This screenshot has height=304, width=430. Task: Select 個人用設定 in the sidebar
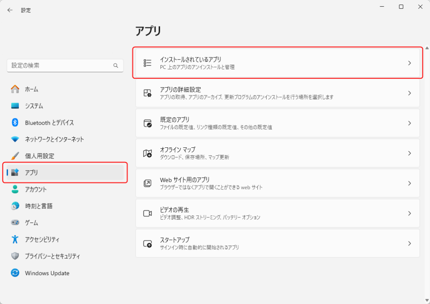coord(39,156)
